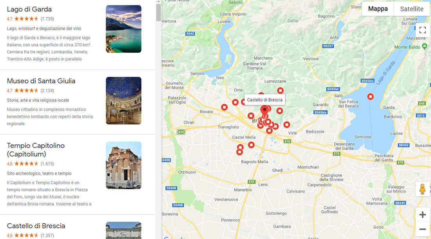Click the Gardone Val Trompia label
Screen dimensions: 431x239
click(255, 66)
